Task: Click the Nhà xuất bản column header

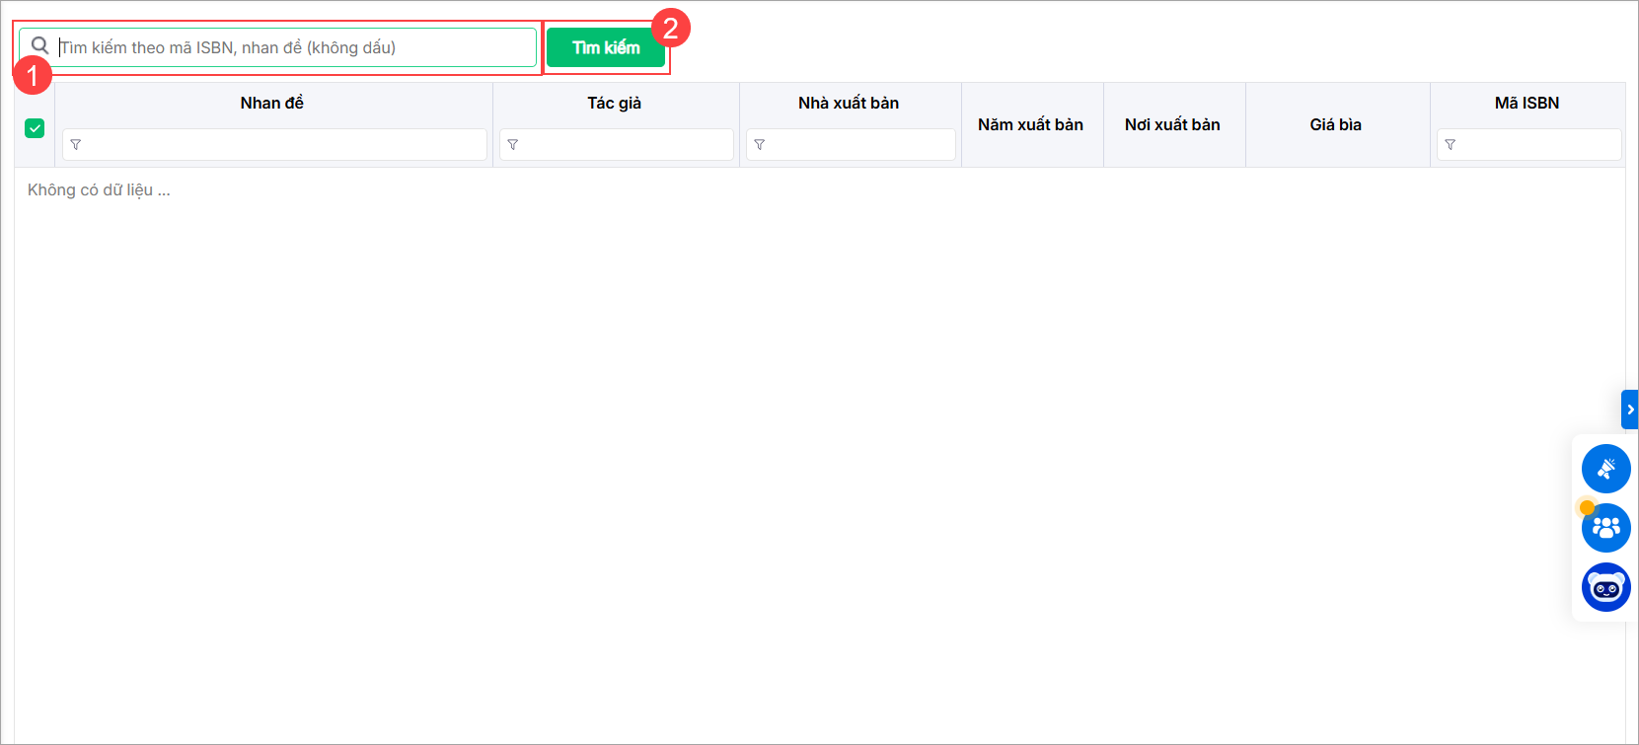Action: 849,103
